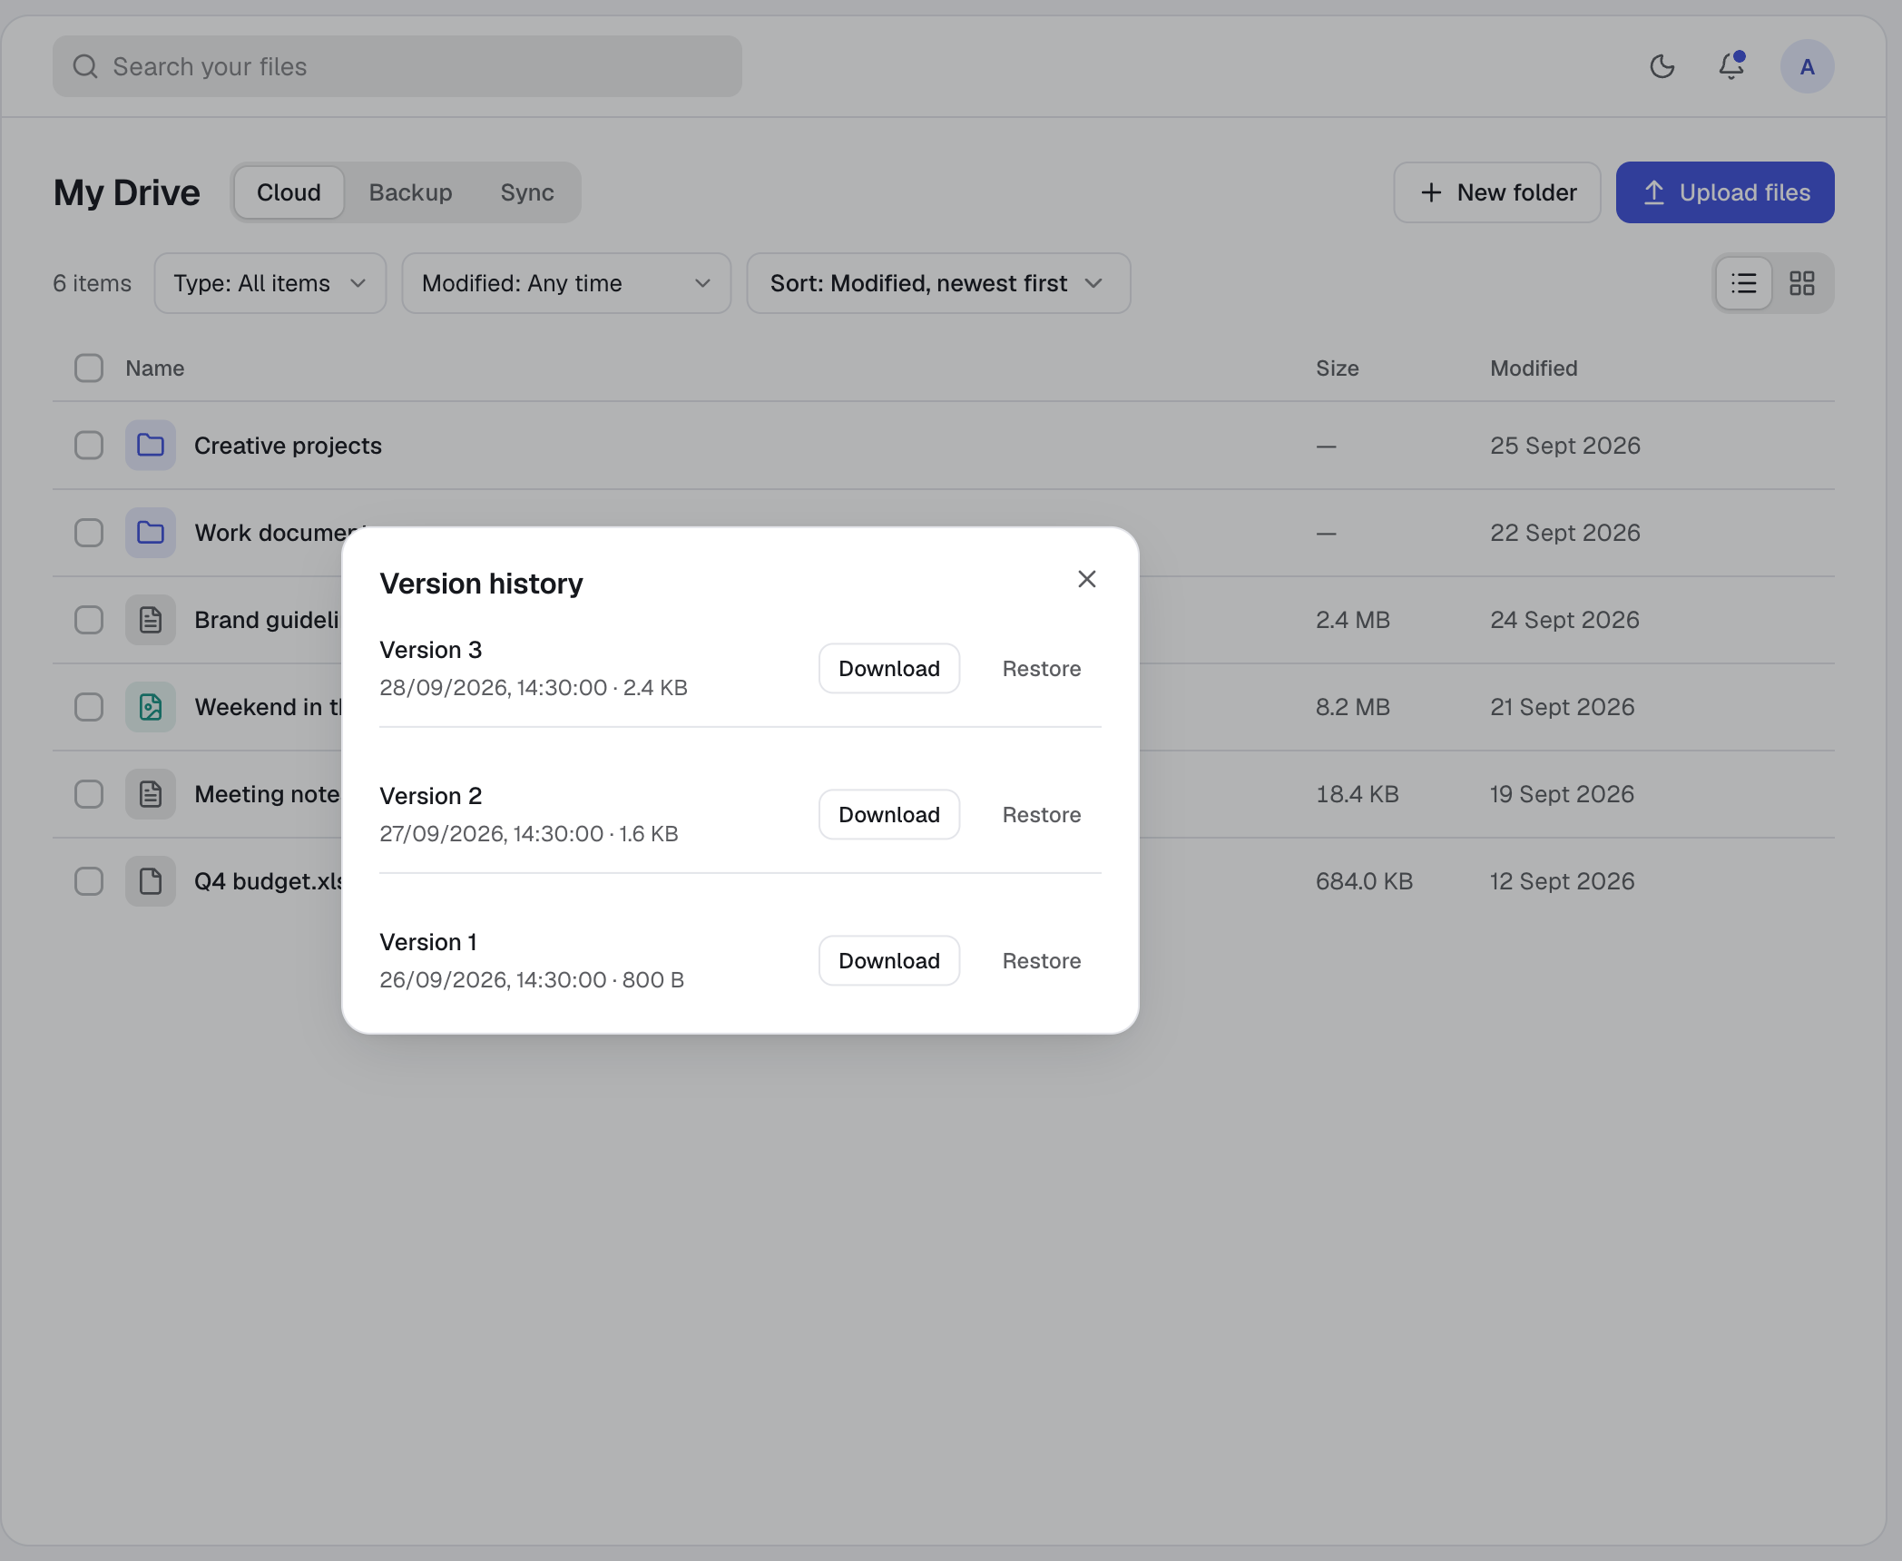
Task: Click Q4 budget file icon
Action: pos(151,881)
